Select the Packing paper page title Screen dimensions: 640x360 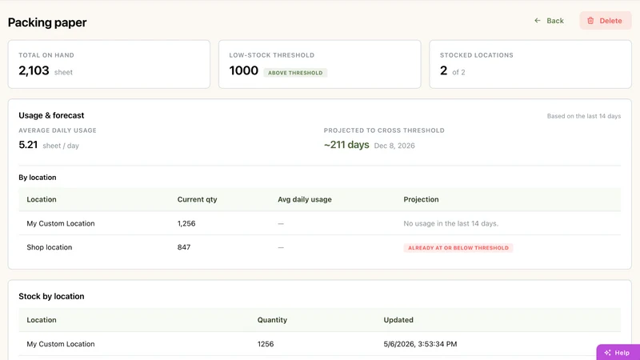point(47,22)
